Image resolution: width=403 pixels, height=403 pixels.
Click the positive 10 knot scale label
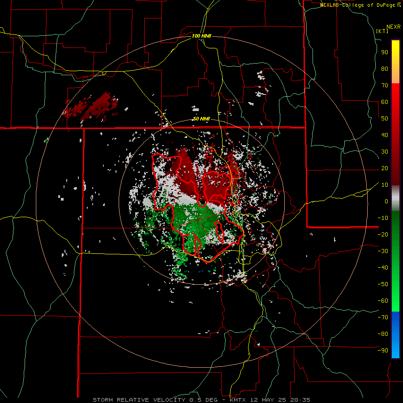385,185
